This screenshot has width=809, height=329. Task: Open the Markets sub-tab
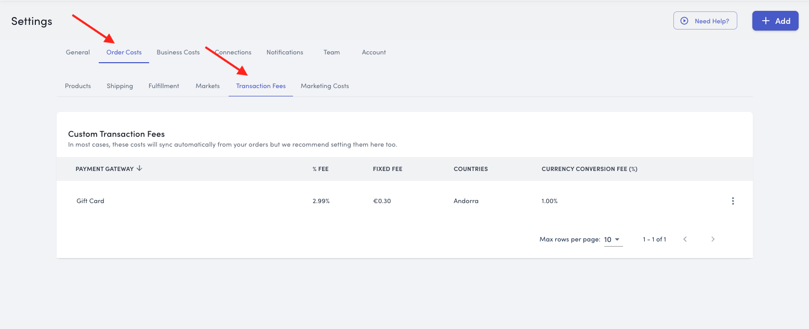[x=207, y=86]
